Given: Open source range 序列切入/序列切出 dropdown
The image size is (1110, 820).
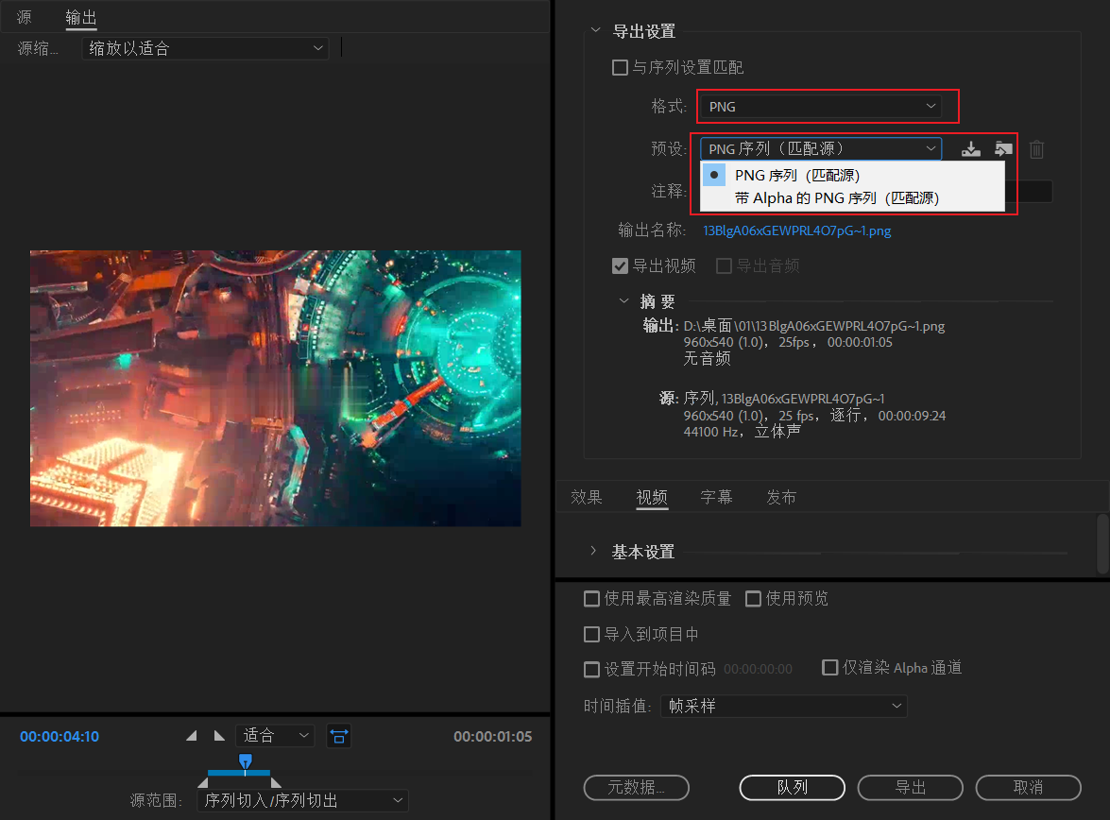Looking at the screenshot, I should [x=303, y=800].
